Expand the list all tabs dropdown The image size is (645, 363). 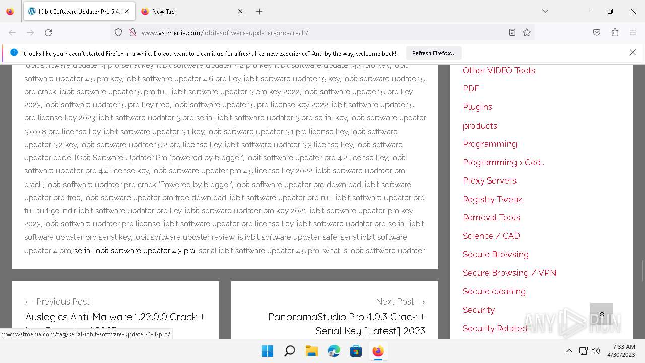[x=545, y=11]
